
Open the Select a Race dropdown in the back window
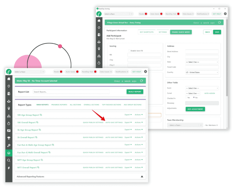pyautogui.click(x=118, y=14)
